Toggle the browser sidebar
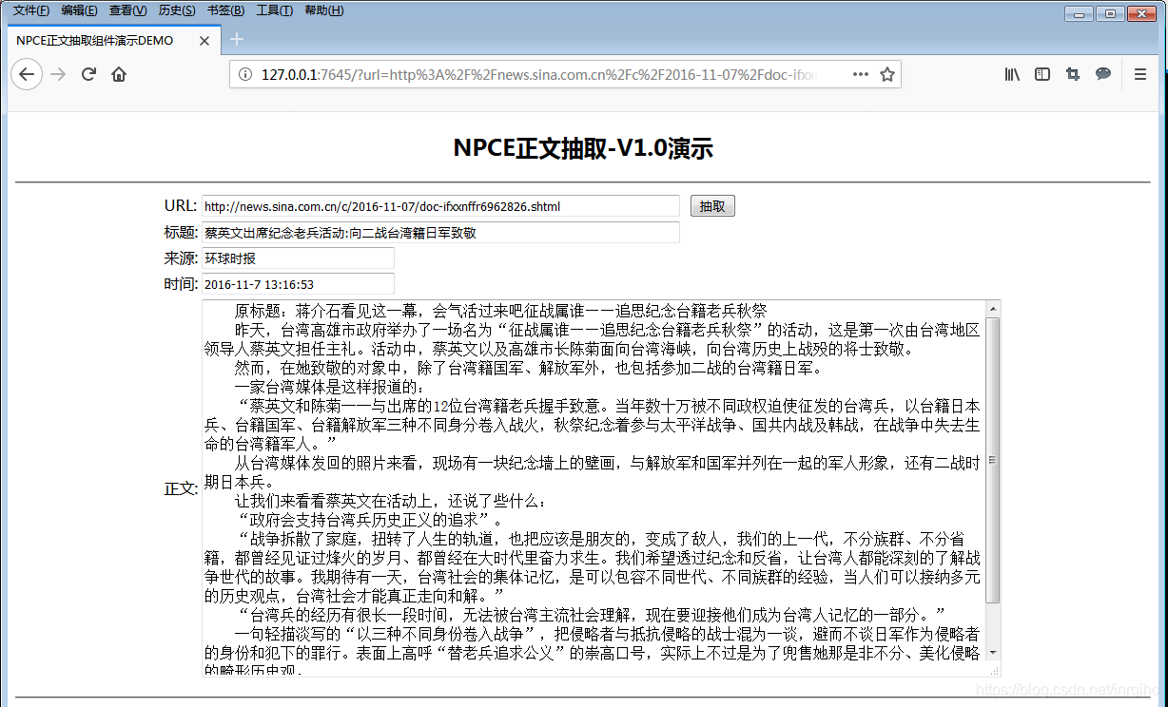The width and height of the screenshot is (1168, 707). coord(1041,73)
